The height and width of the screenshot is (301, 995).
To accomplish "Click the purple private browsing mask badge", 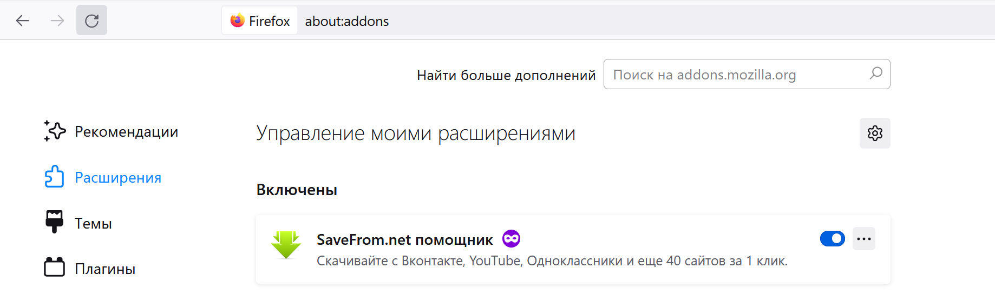I will [x=511, y=238].
